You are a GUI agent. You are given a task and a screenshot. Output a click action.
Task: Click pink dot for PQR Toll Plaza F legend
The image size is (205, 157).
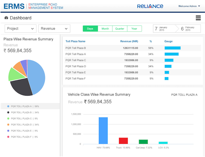pos(8,137)
